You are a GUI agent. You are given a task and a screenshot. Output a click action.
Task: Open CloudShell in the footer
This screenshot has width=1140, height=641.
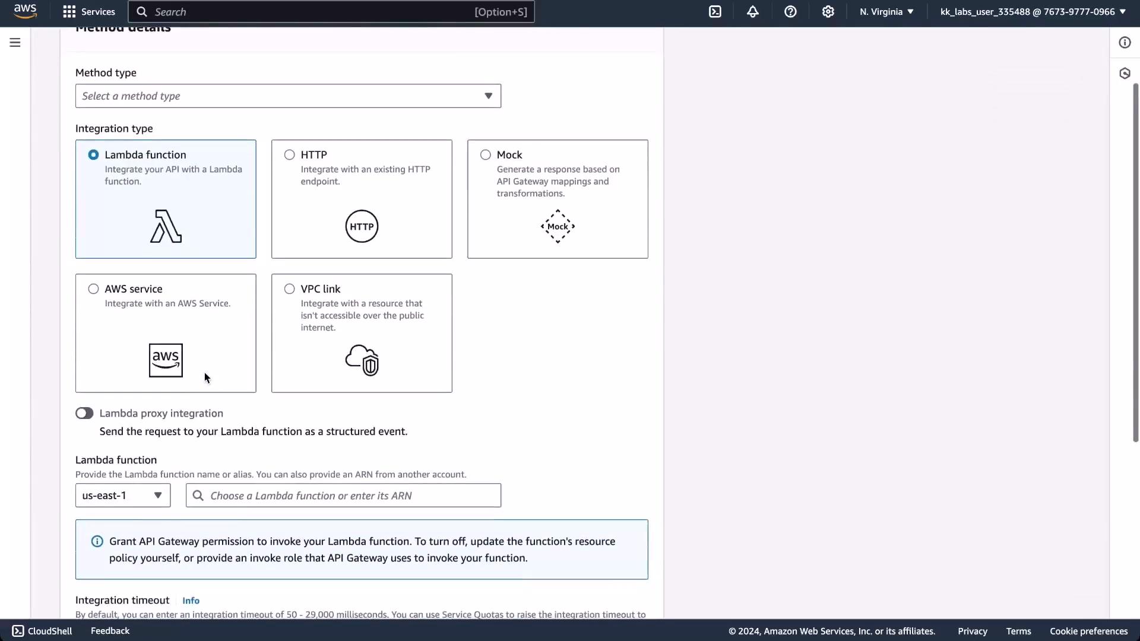coord(42,631)
